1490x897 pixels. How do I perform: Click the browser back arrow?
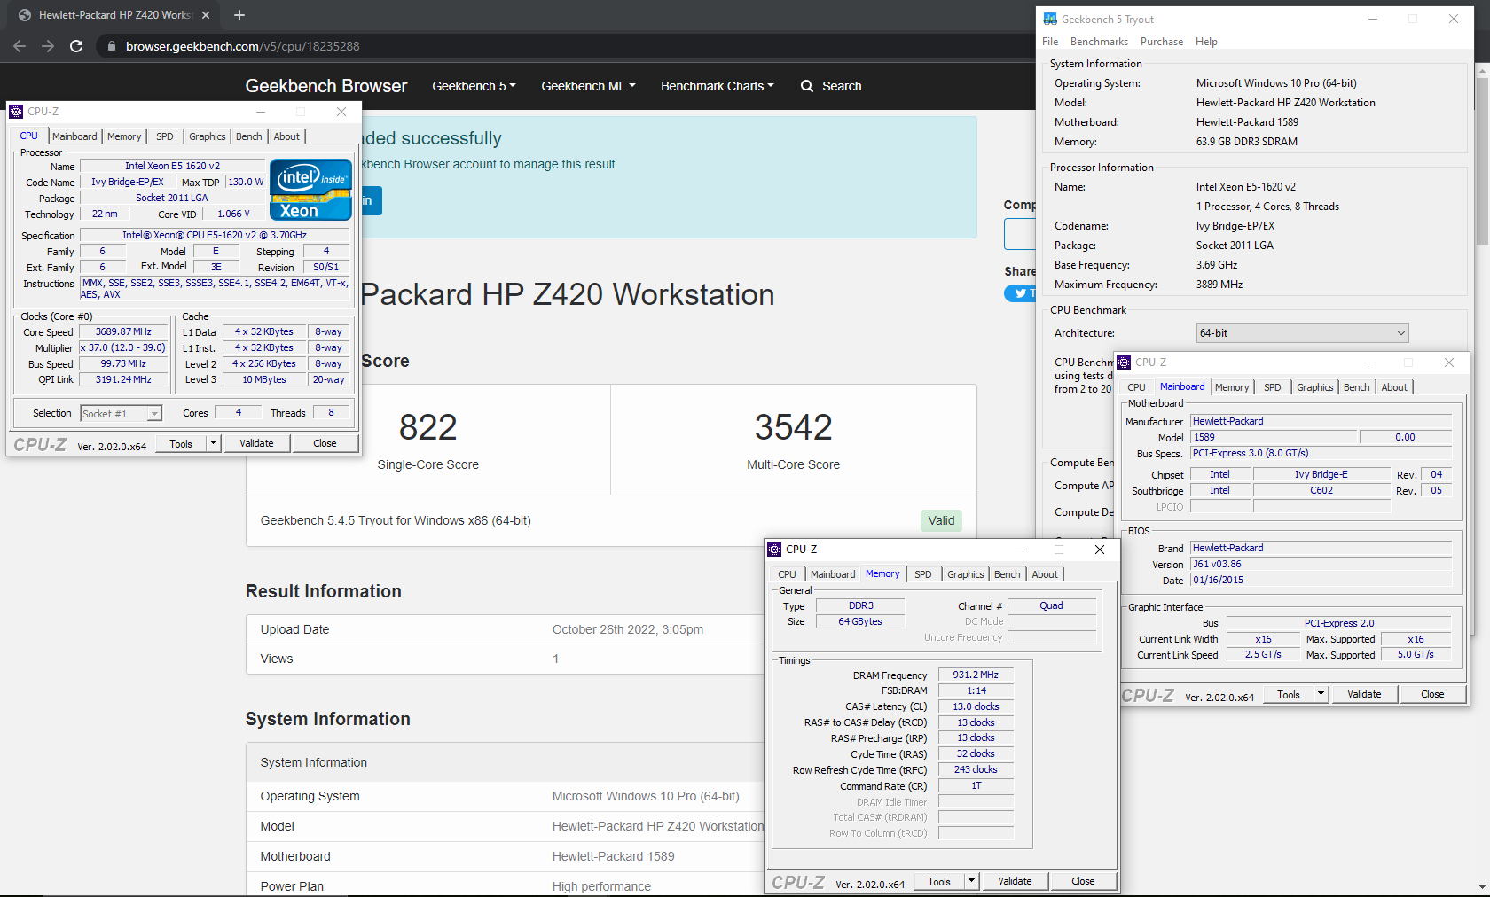tap(20, 46)
